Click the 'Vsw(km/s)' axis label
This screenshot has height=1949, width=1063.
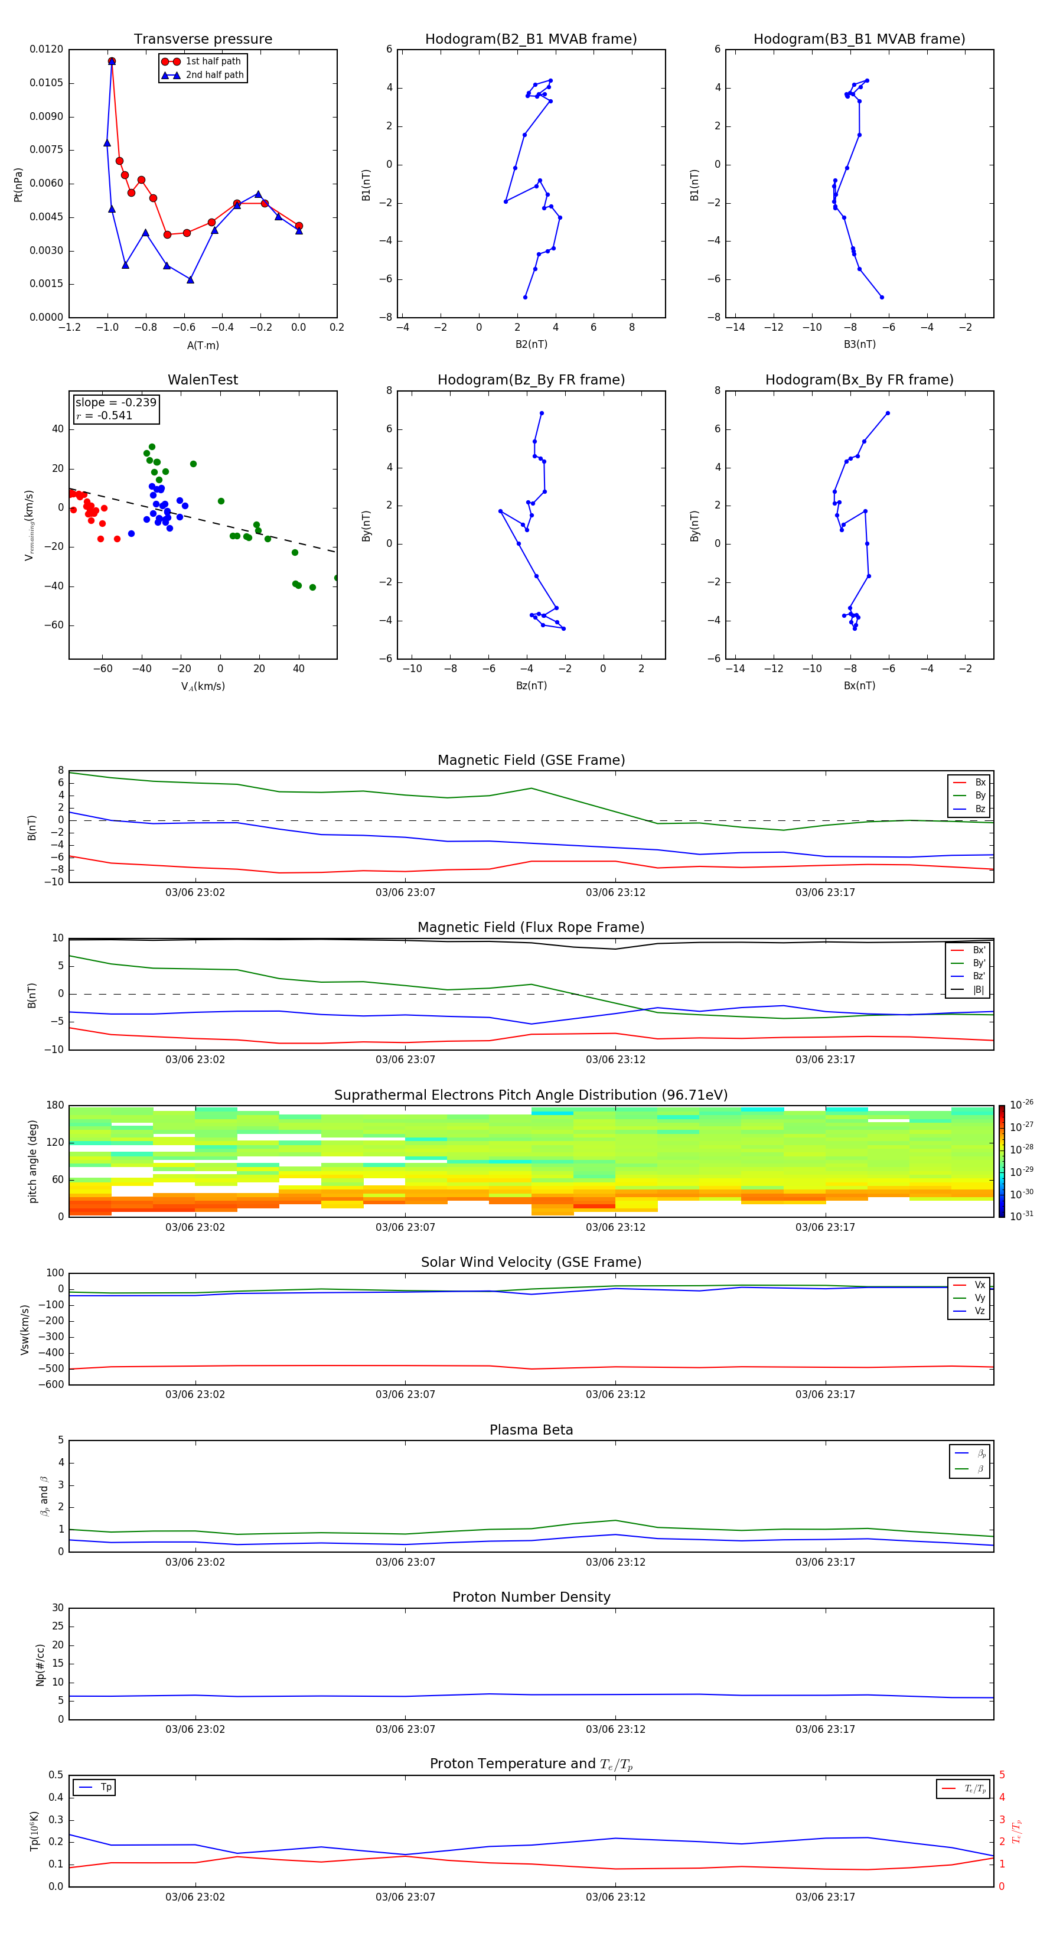[25, 1329]
